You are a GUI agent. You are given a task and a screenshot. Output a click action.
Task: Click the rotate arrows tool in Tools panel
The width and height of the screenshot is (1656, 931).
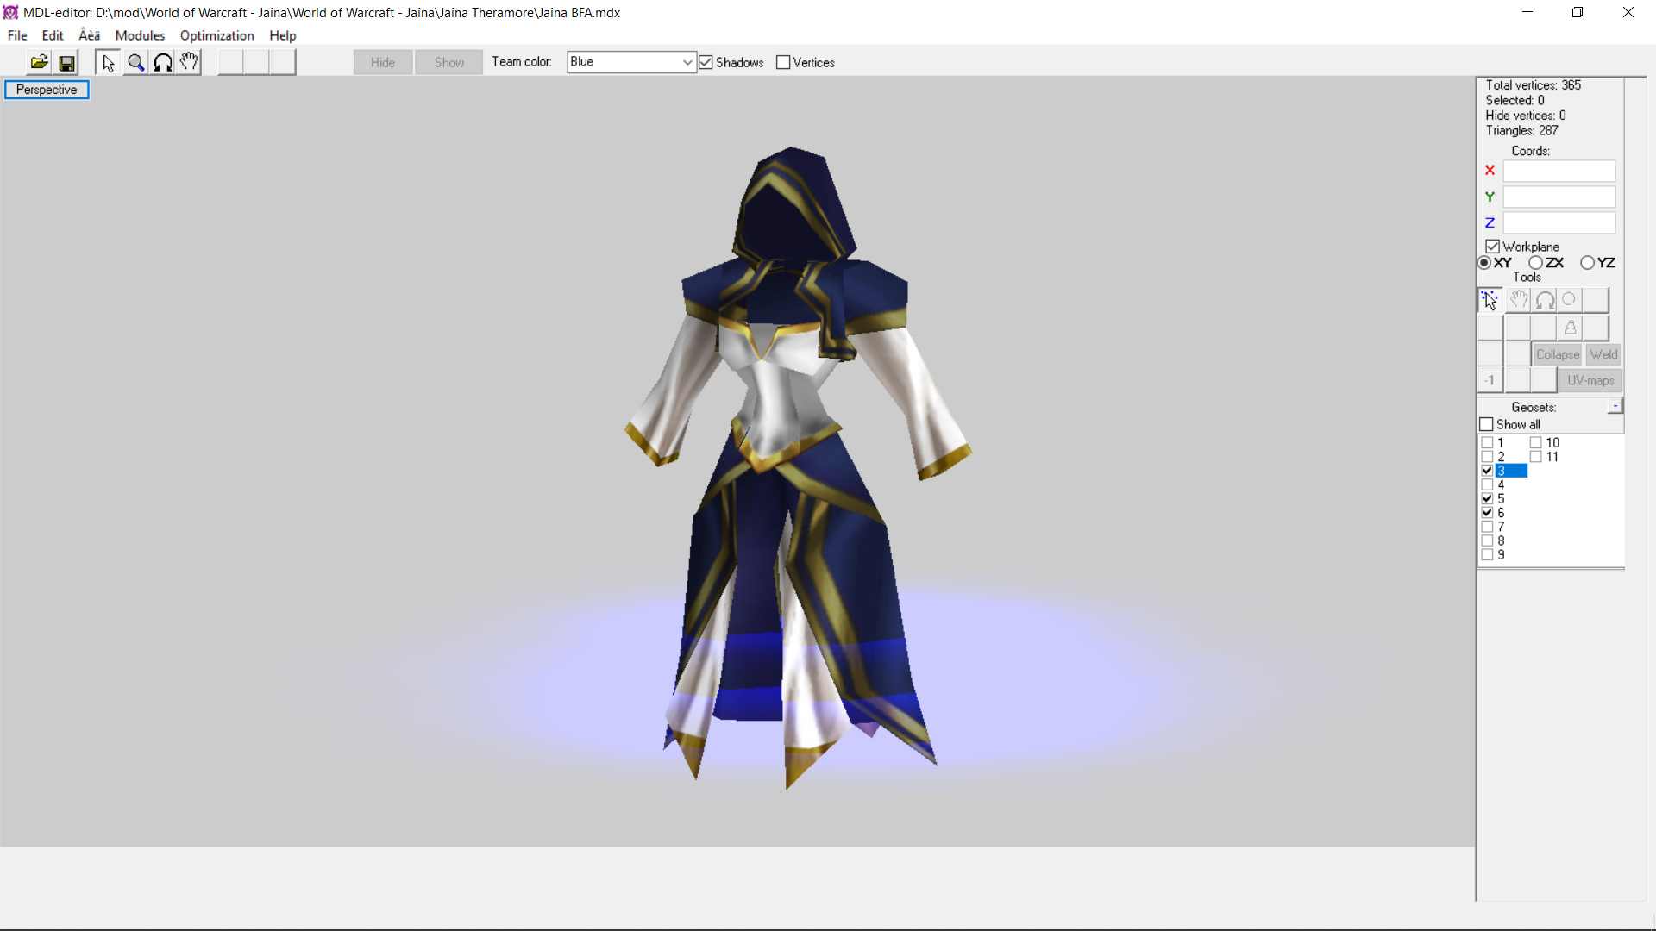(x=1544, y=300)
